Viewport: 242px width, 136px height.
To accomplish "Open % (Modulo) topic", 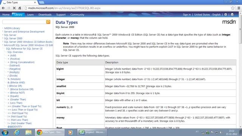I will (14, 79).
